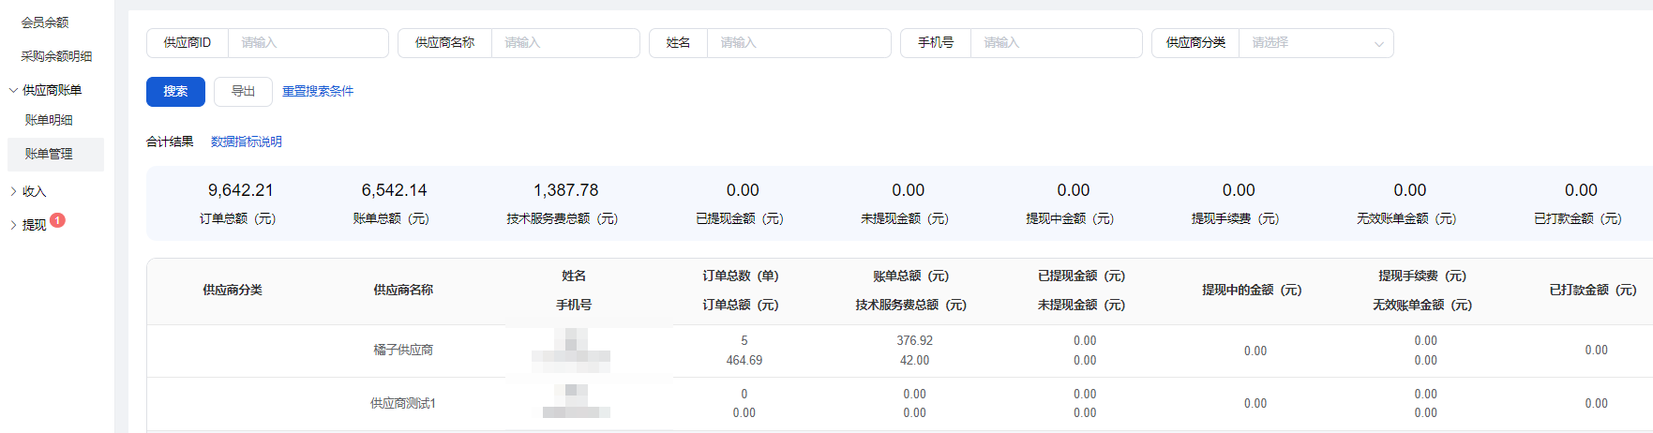1653x433 pixels.
Task: Open the 数据指标说明 link
Action: [246, 142]
